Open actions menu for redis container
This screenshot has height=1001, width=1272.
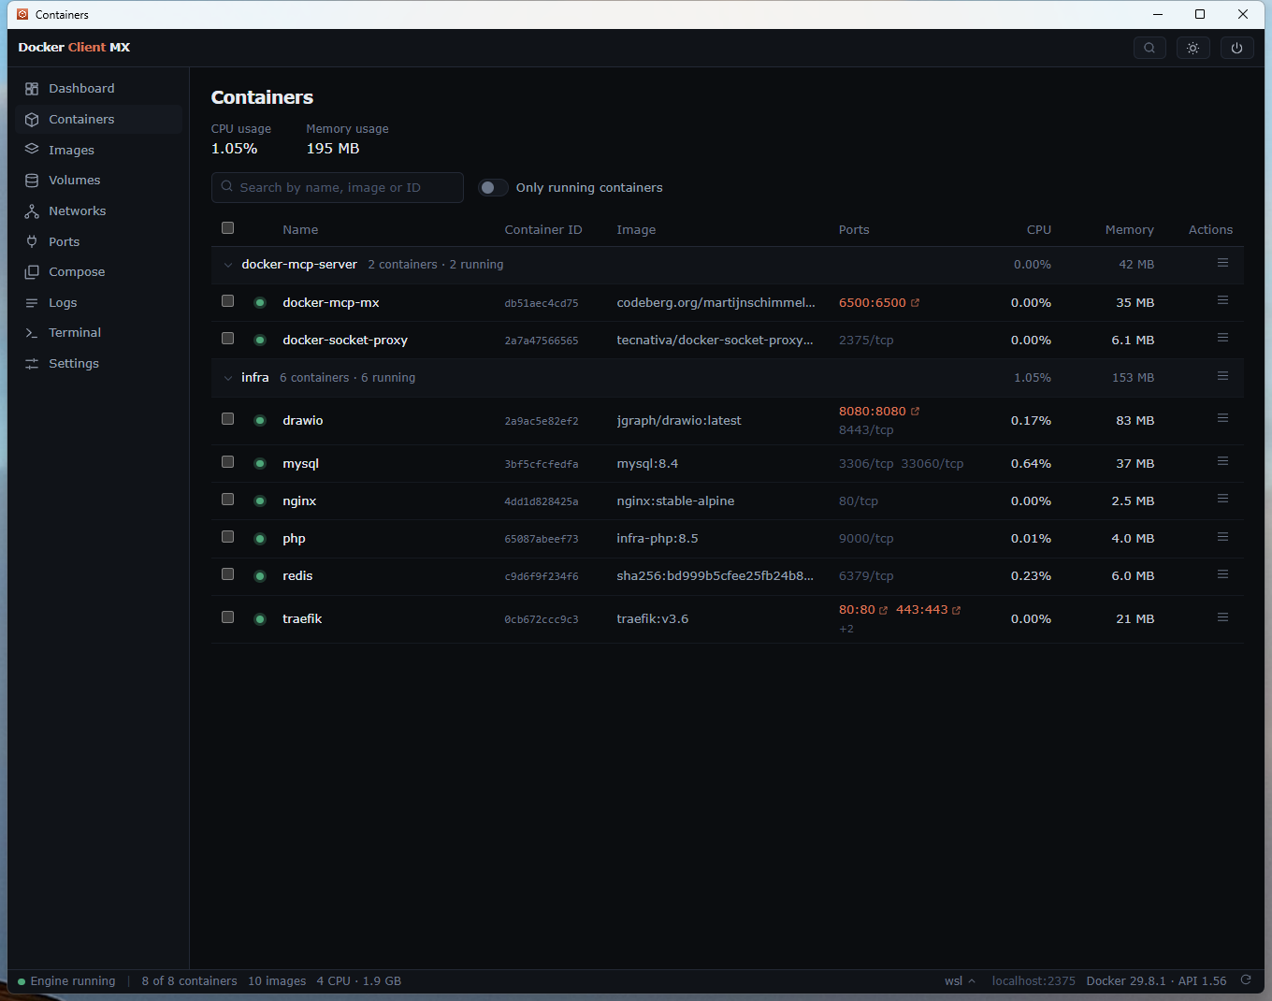1222,575
